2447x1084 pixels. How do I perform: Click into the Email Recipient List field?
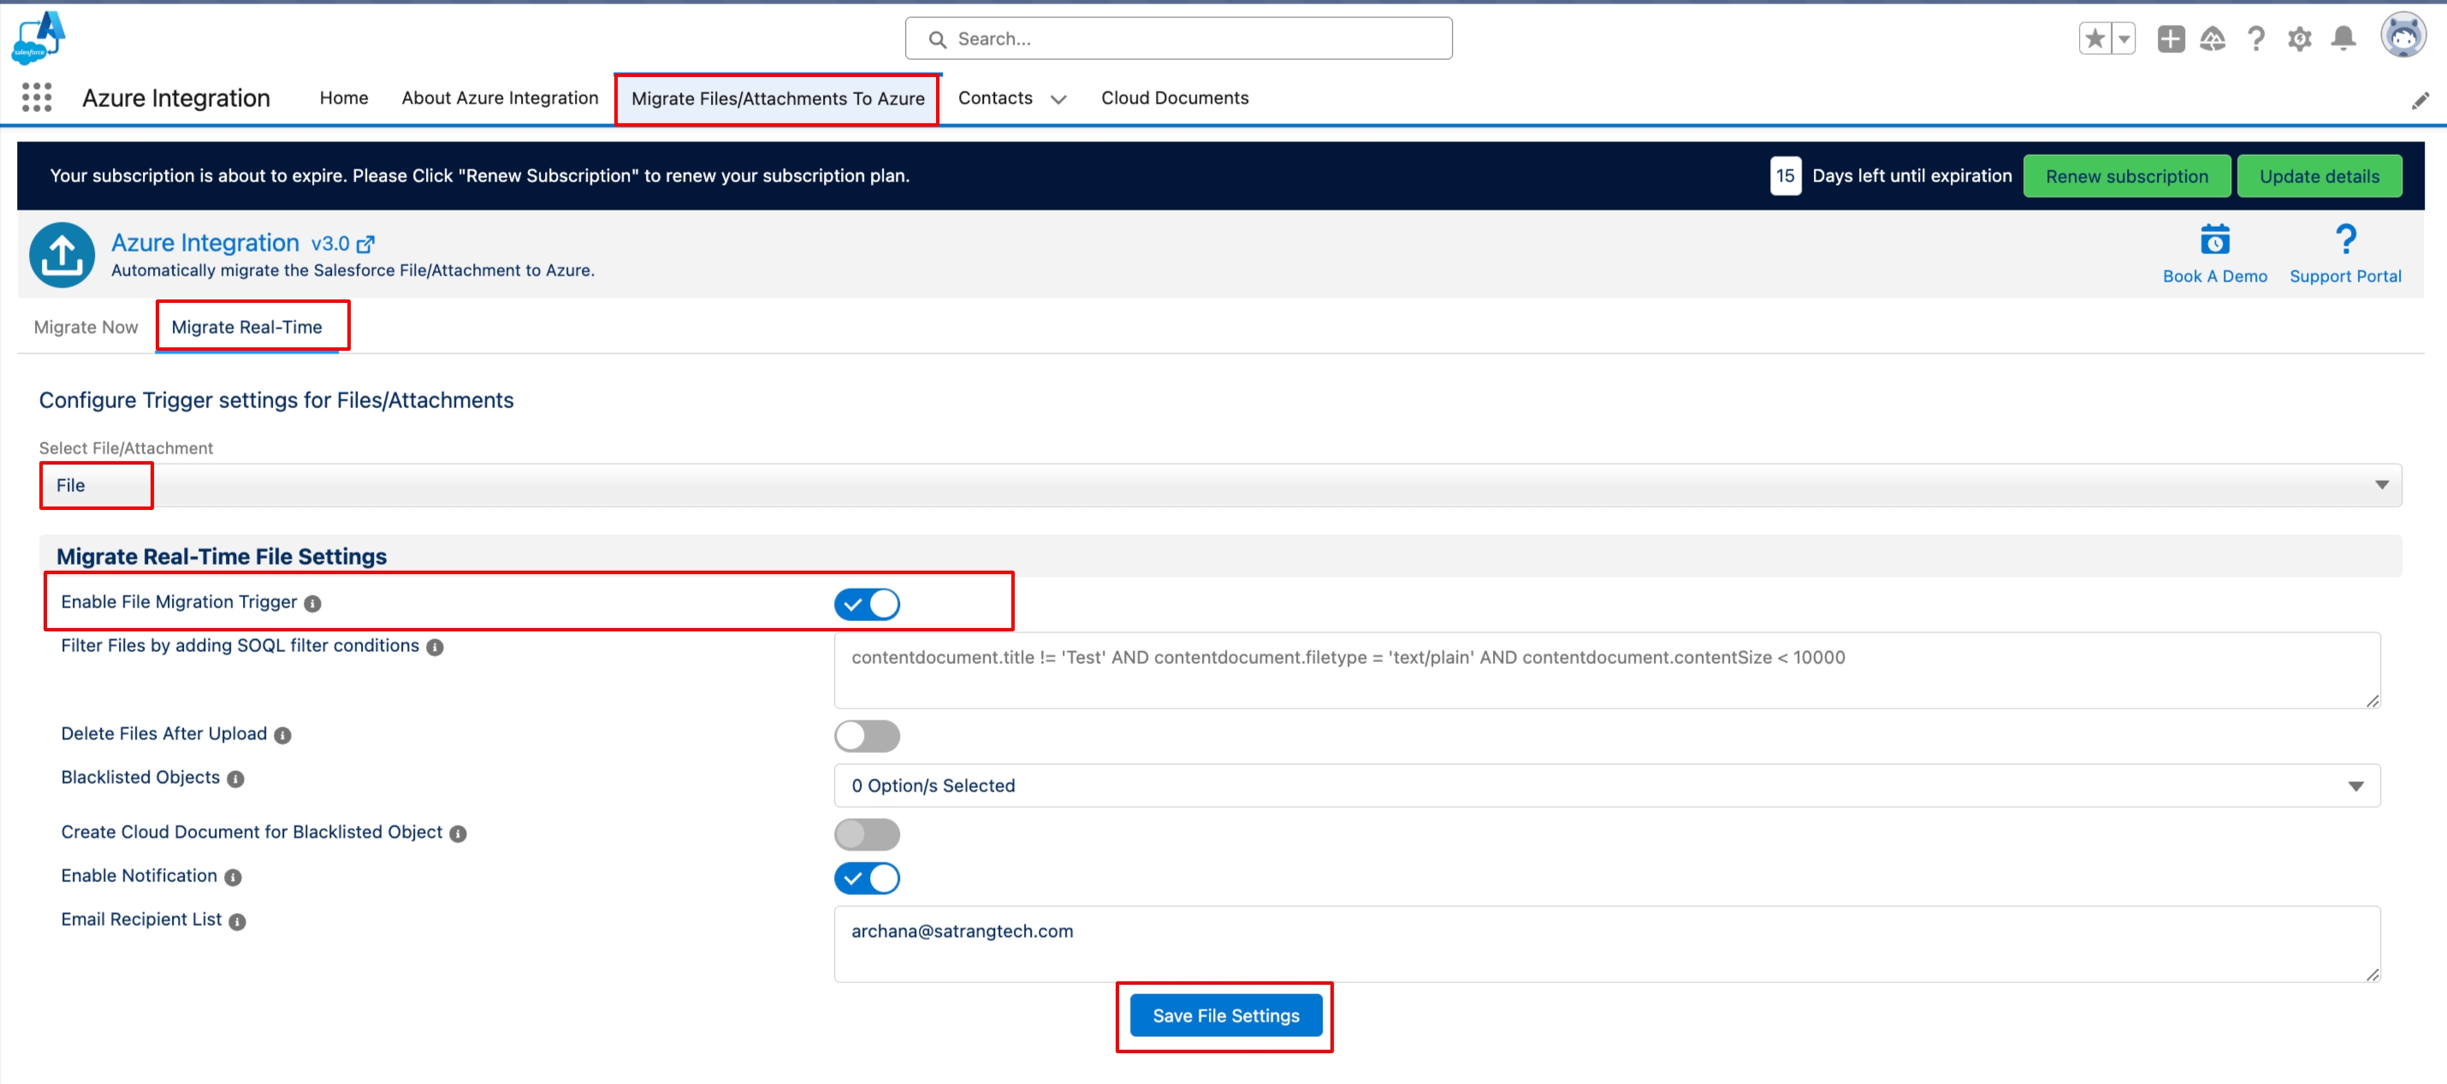(1605, 944)
